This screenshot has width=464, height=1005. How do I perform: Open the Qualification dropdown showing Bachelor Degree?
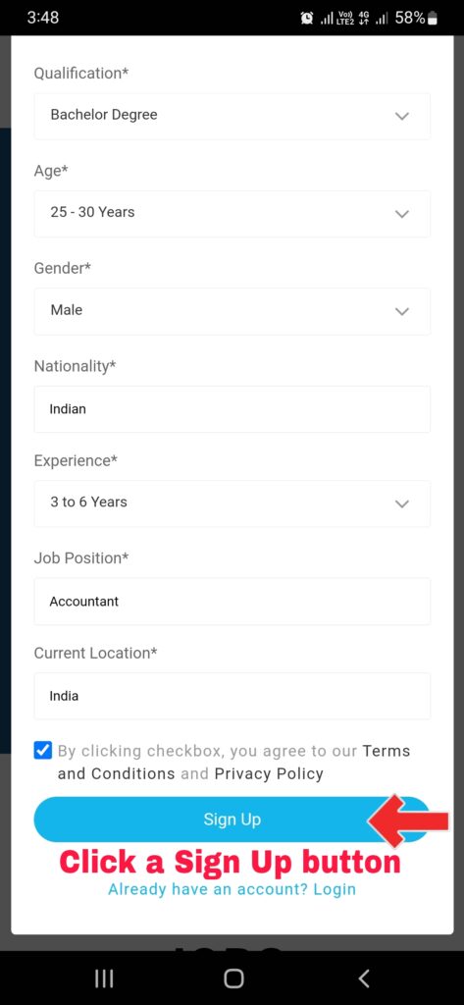click(x=232, y=116)
